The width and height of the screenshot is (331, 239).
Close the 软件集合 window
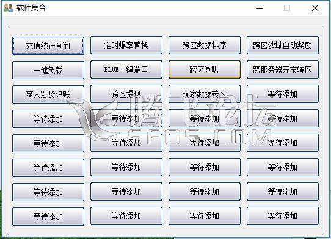coord(315,8)
